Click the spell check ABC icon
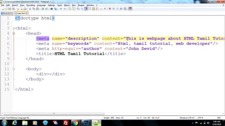The image size is (225, 126). [130, 9]
